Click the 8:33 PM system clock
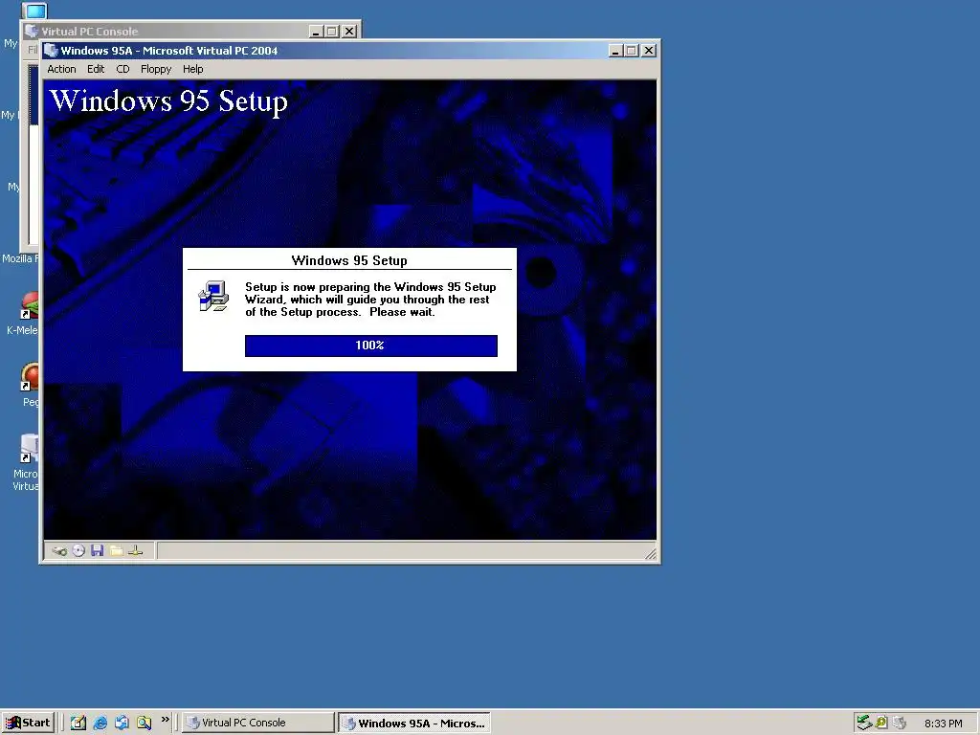This screenshot has height=735, width=980. (x=943, y=724)
